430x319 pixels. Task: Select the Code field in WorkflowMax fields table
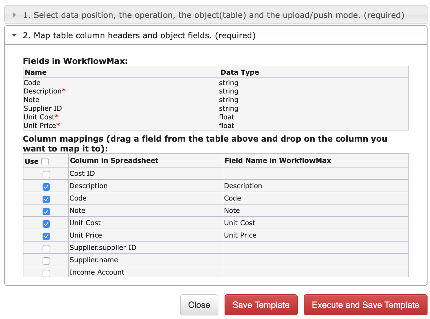coord(32,83)
